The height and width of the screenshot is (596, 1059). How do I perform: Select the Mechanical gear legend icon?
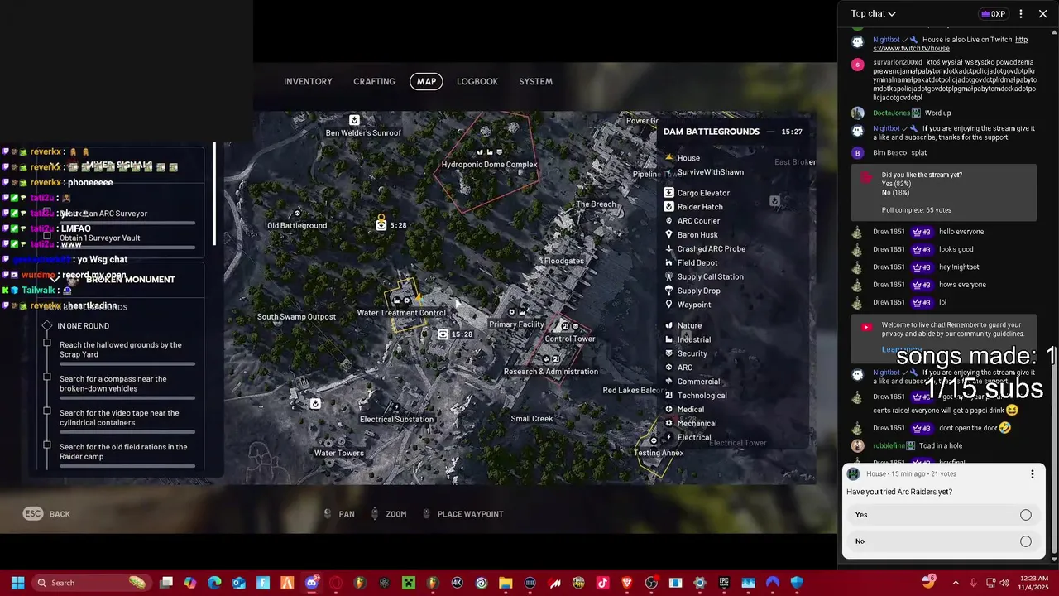click(x=668, y=423)
